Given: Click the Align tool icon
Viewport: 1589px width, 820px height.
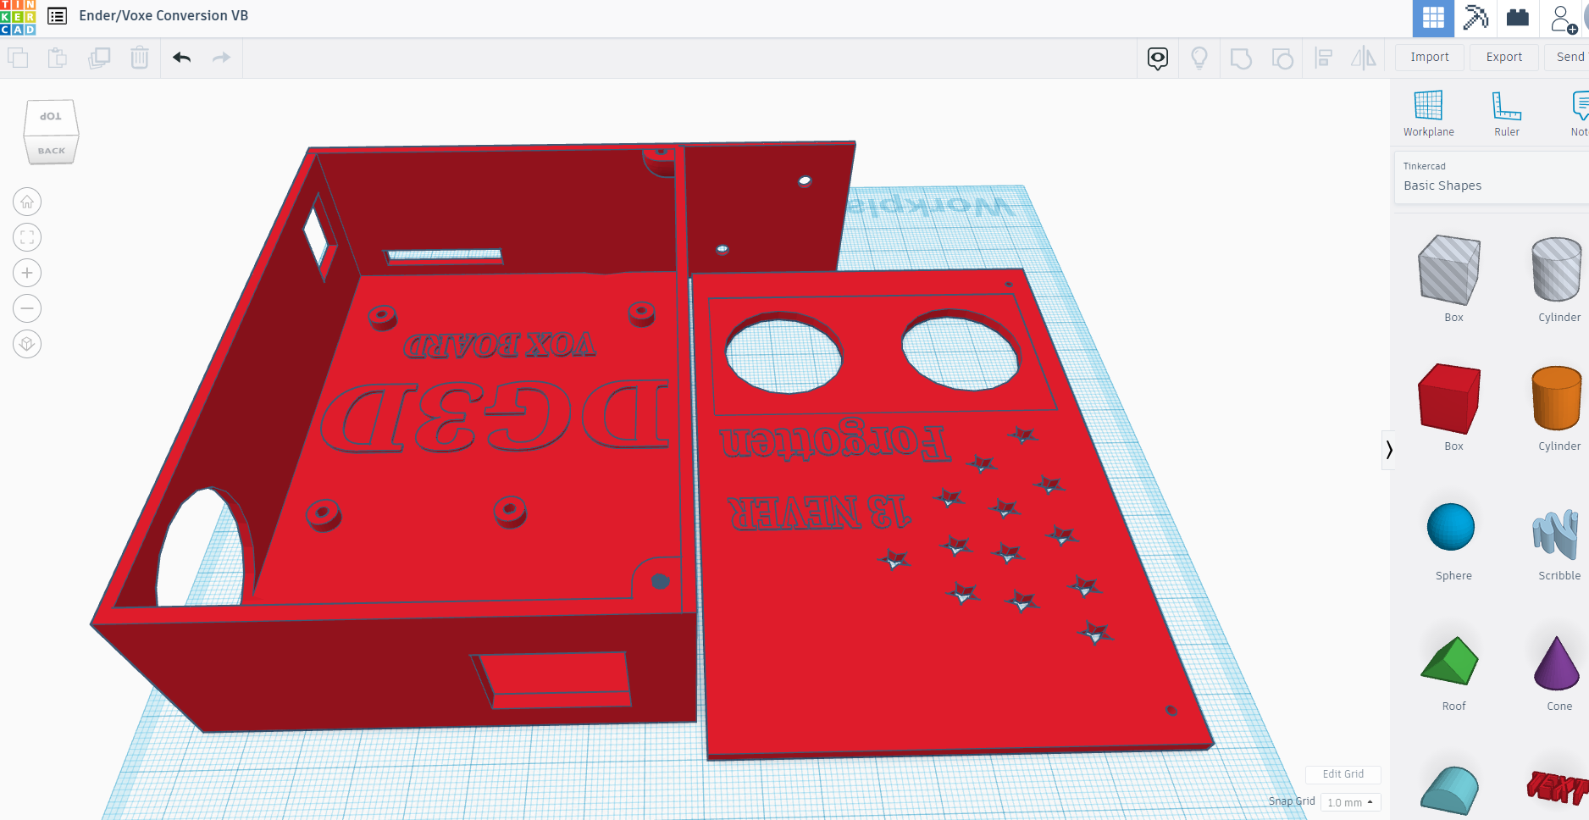Looking at the screenshot, I should (1323, 58).
